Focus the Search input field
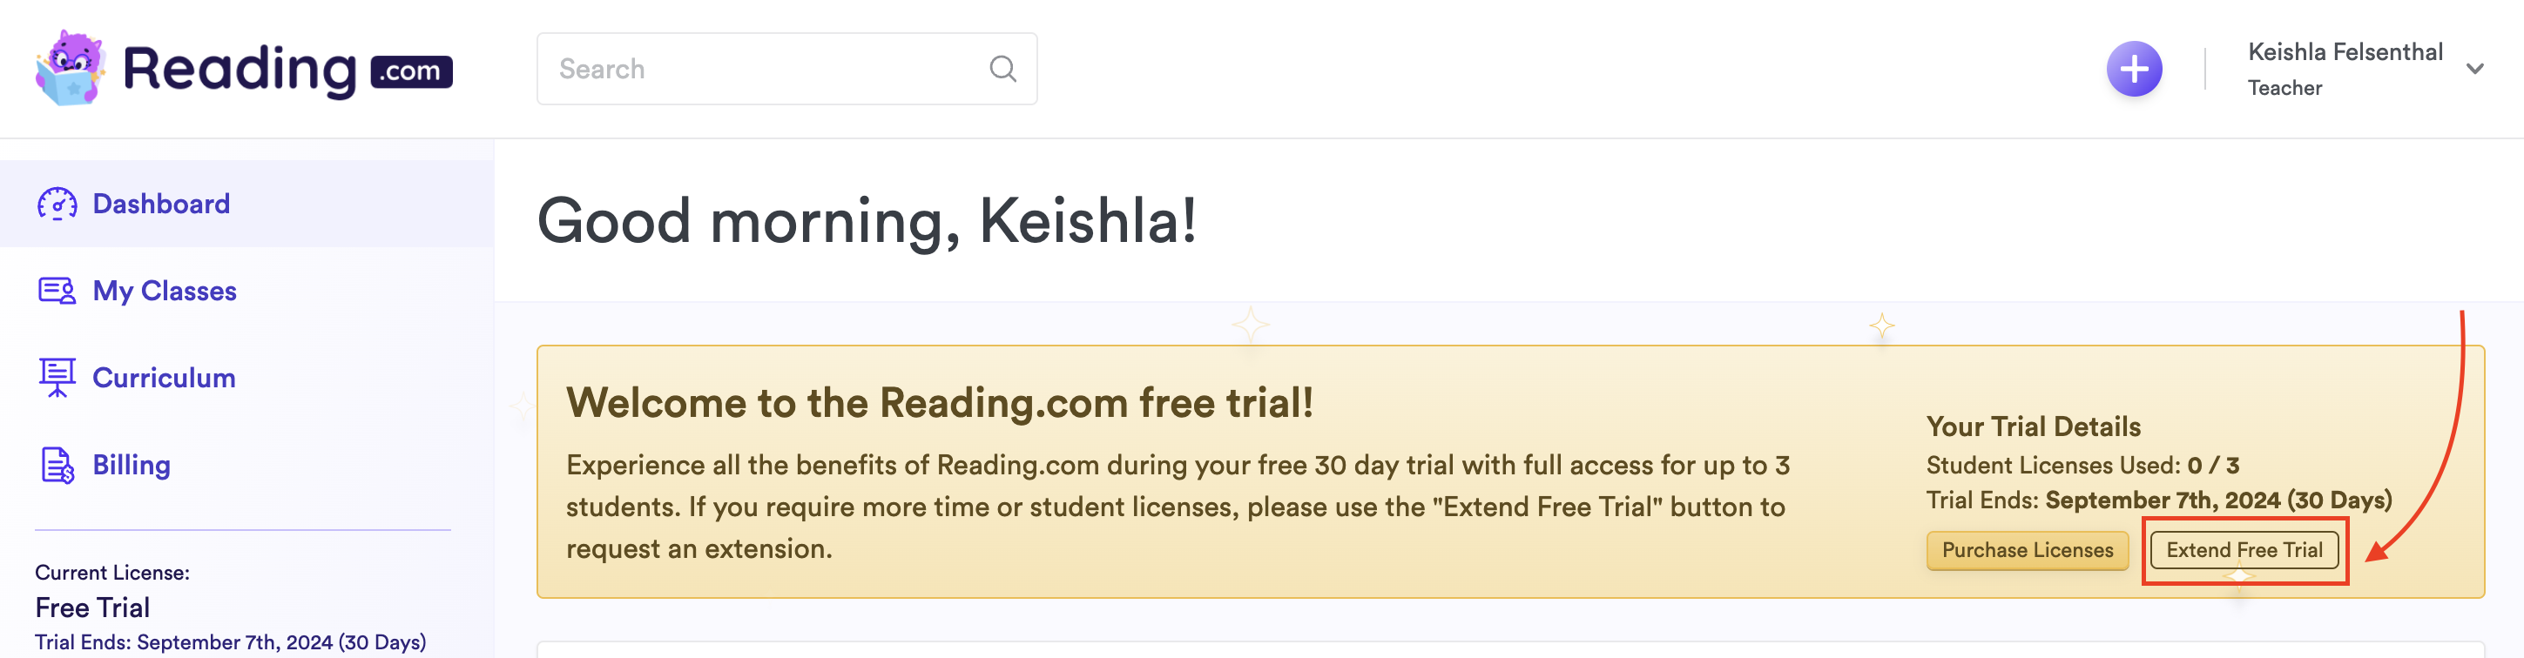 click(x=765, y=69)
